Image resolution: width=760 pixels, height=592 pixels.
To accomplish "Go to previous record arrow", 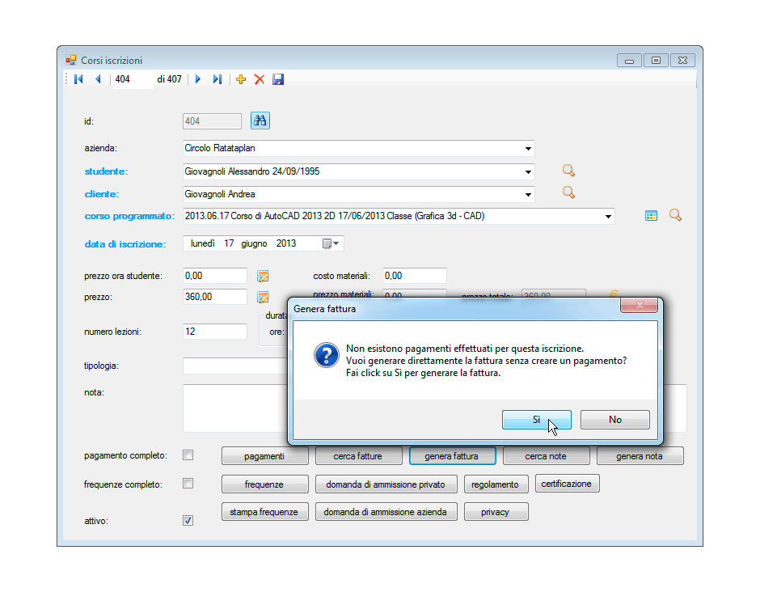I will pyautogui.click(x=98, y=79).
